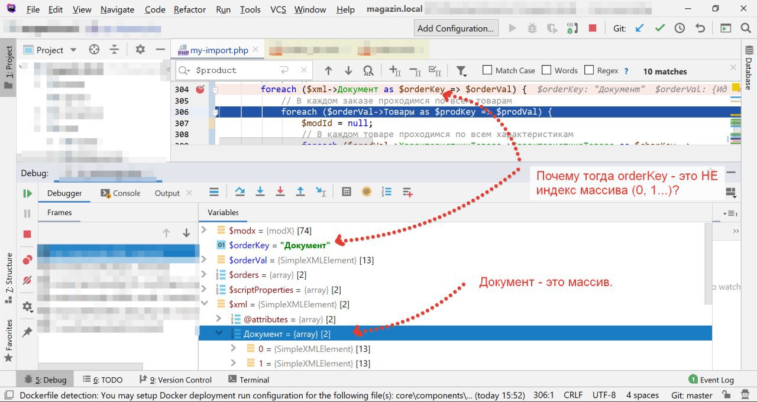Resume program with green play icon

(27, 193)
